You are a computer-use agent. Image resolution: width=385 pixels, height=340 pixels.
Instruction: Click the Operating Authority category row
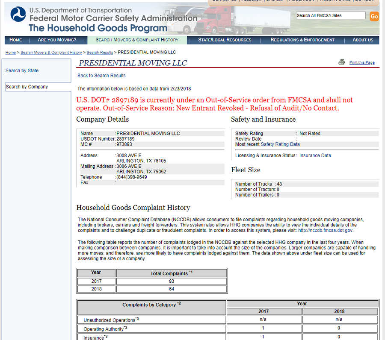228,328
